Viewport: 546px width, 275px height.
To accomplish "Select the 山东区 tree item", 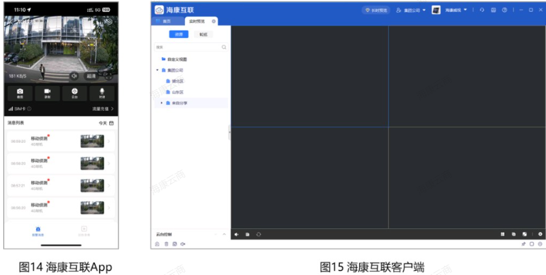I will coord(175,92).
